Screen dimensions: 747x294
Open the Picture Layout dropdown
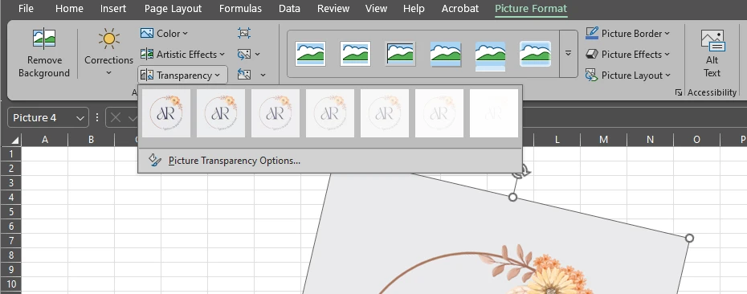coord(627,76)
